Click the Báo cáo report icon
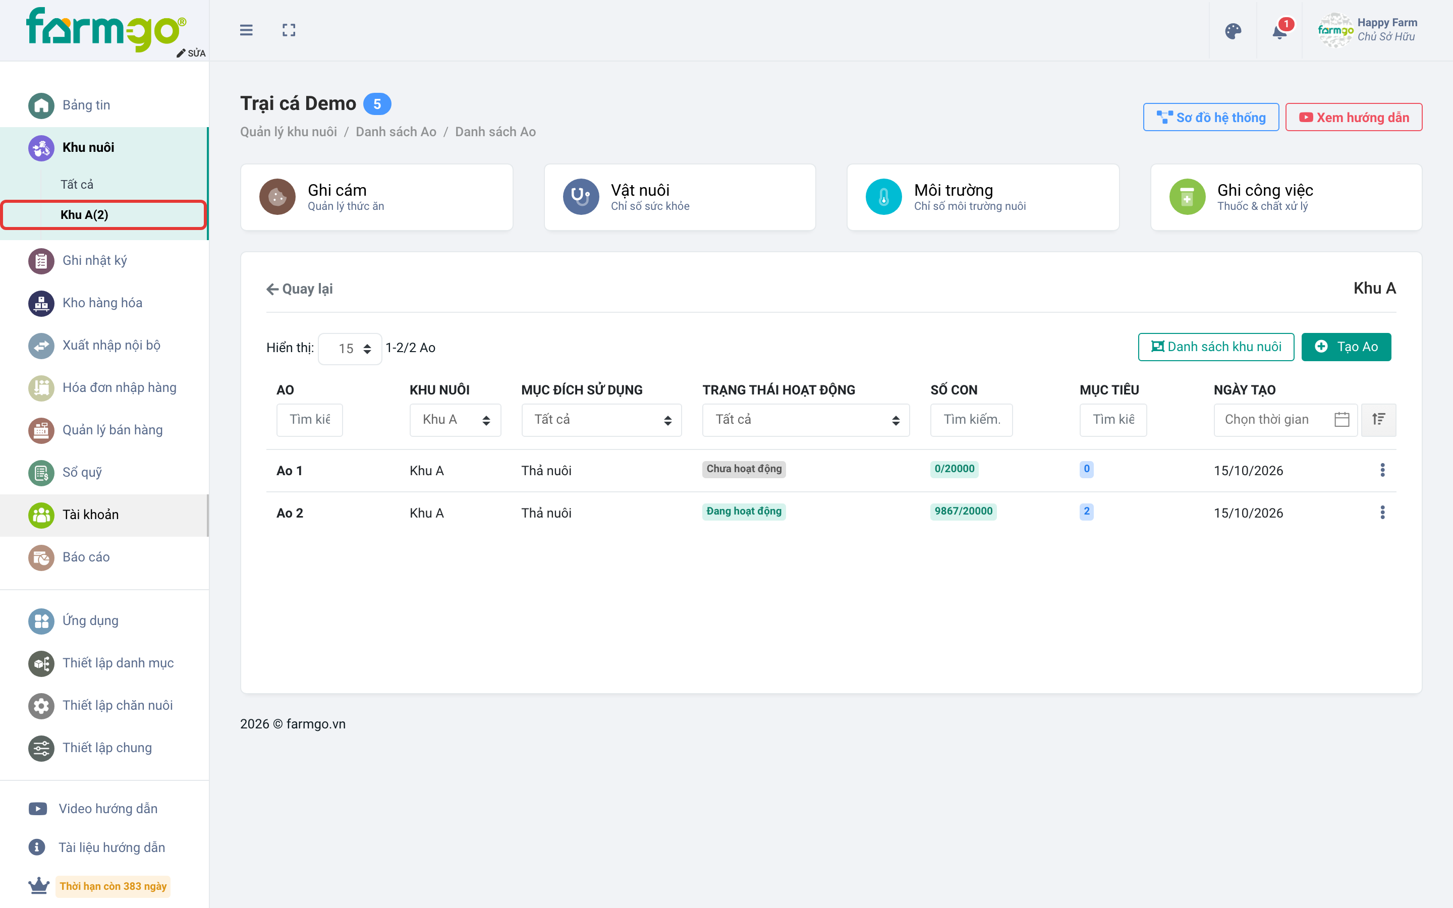Viewport: 1453px width, 908px height. pos(41,557)
